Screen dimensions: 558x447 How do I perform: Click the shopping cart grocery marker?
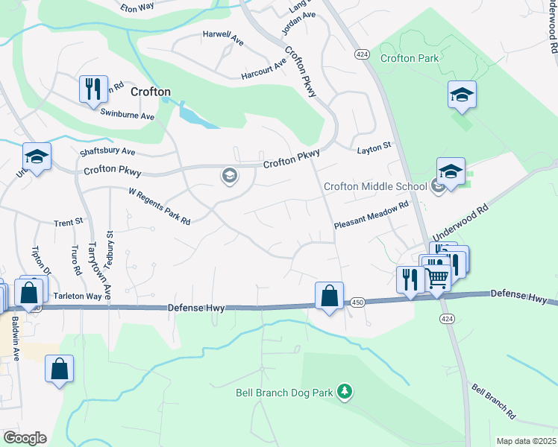coord(437,279)
